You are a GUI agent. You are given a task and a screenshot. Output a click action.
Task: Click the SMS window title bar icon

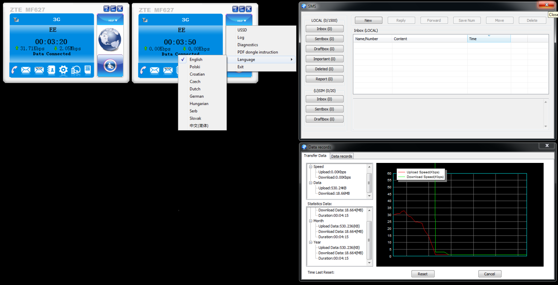[x=304, y=6]
